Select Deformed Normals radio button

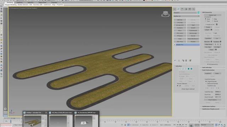(206, 84)
